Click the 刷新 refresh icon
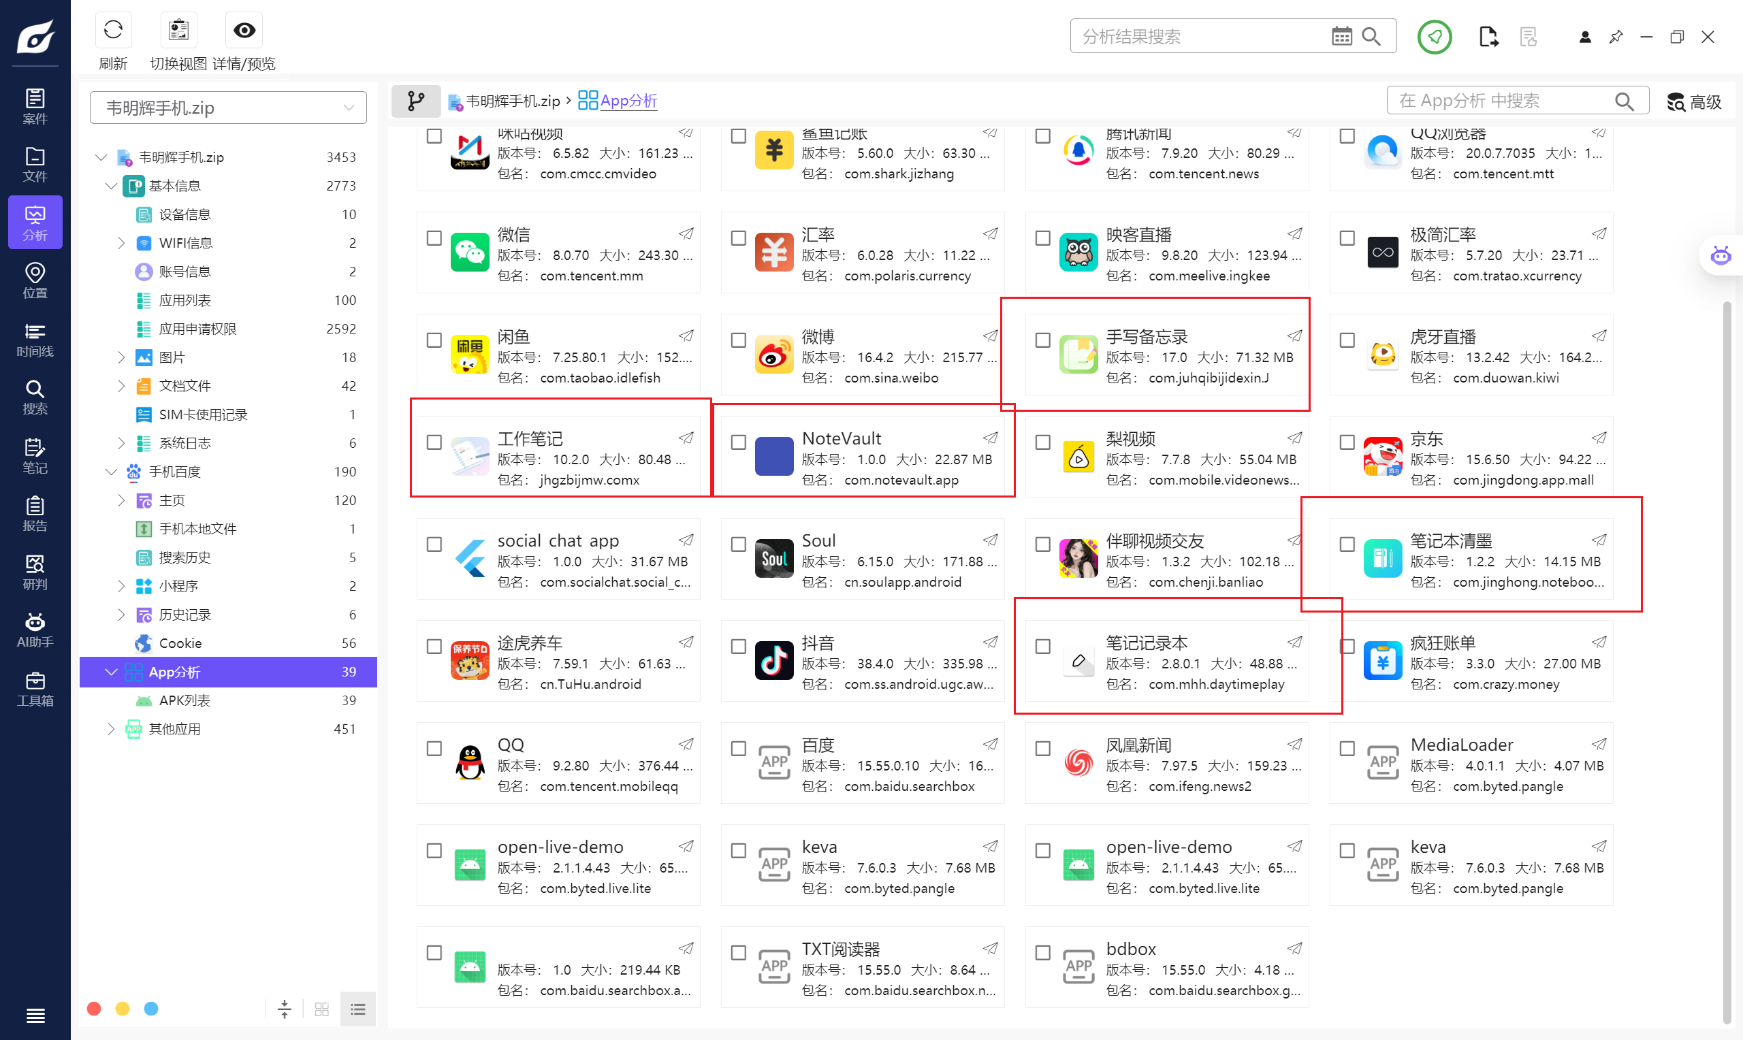Image resolution: width=1743 pixels, height=1040 pixels. coord(113,30)
